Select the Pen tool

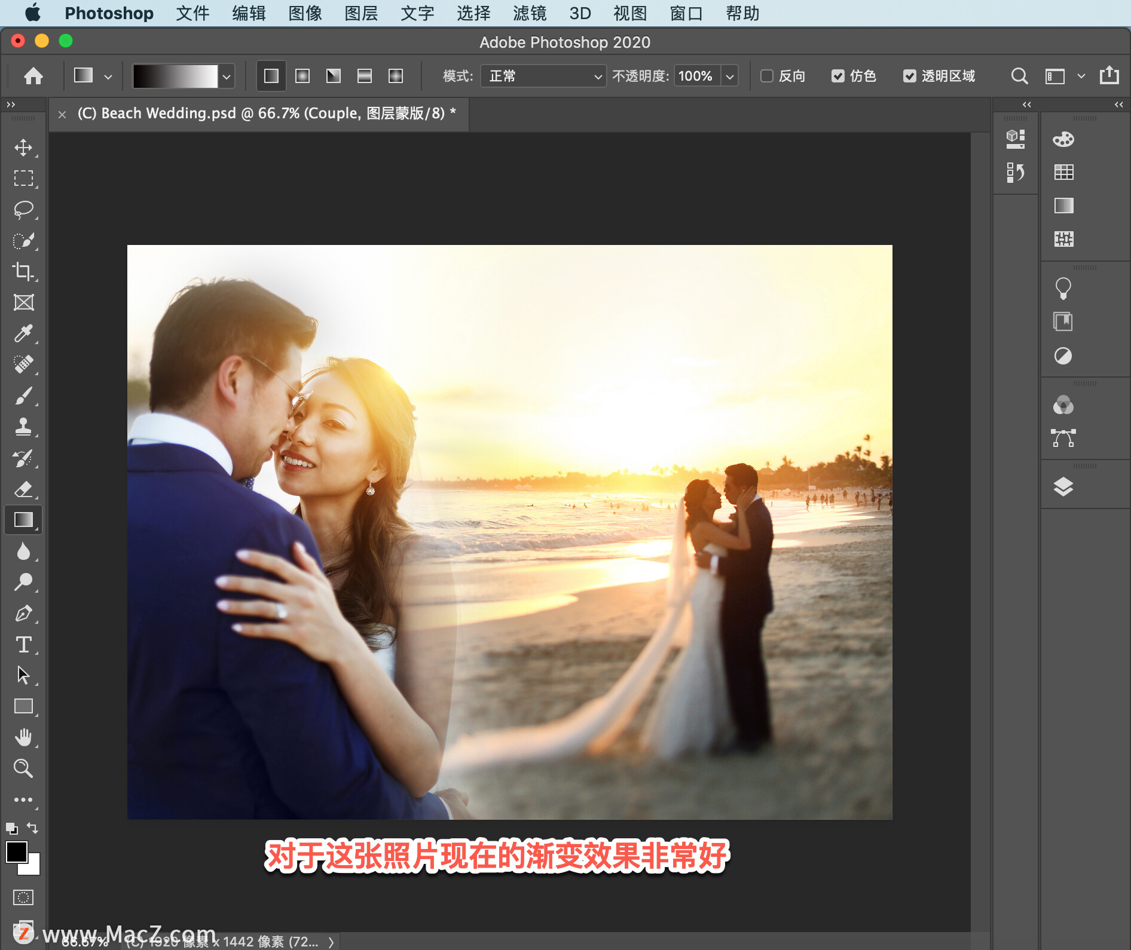23,614
